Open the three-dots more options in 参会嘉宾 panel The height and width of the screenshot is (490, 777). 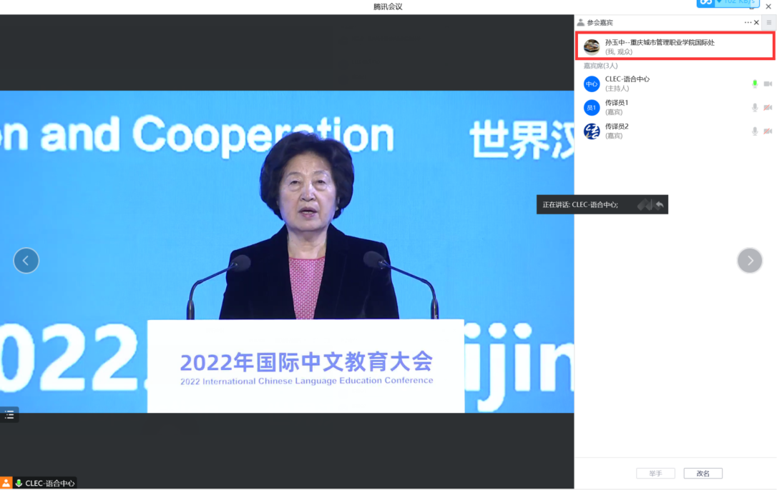[x=748, y=23]
